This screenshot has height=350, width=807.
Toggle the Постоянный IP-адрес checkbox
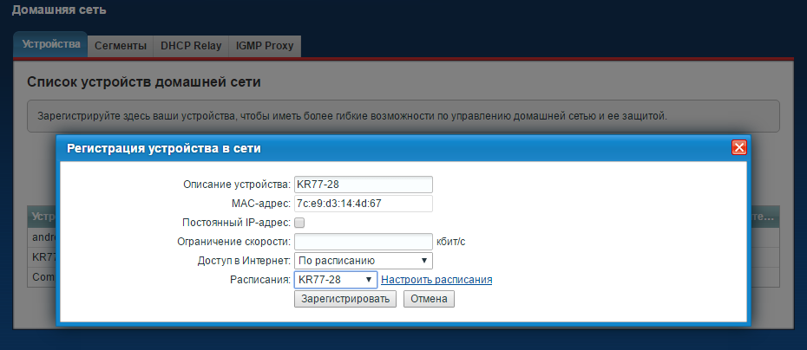pyautogui.click(x=299, y=223)
